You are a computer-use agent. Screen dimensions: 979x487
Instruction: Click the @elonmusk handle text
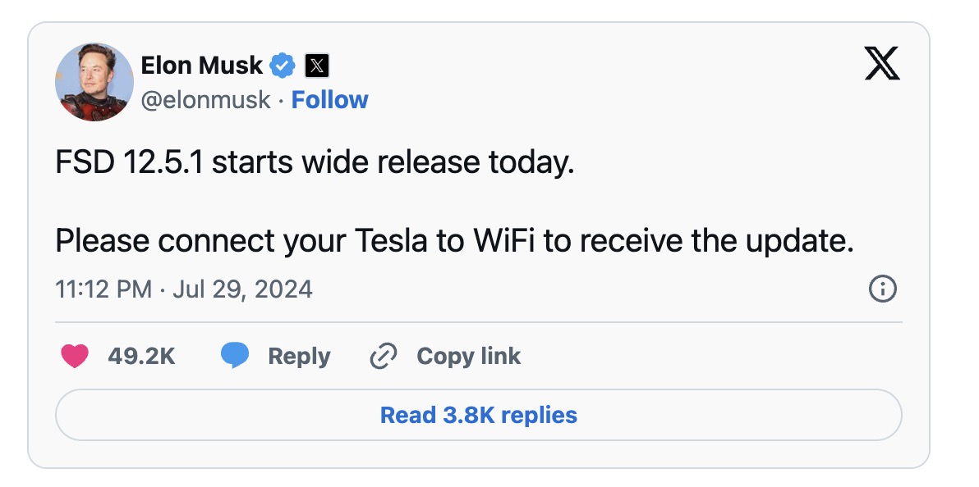coord(205,100)
